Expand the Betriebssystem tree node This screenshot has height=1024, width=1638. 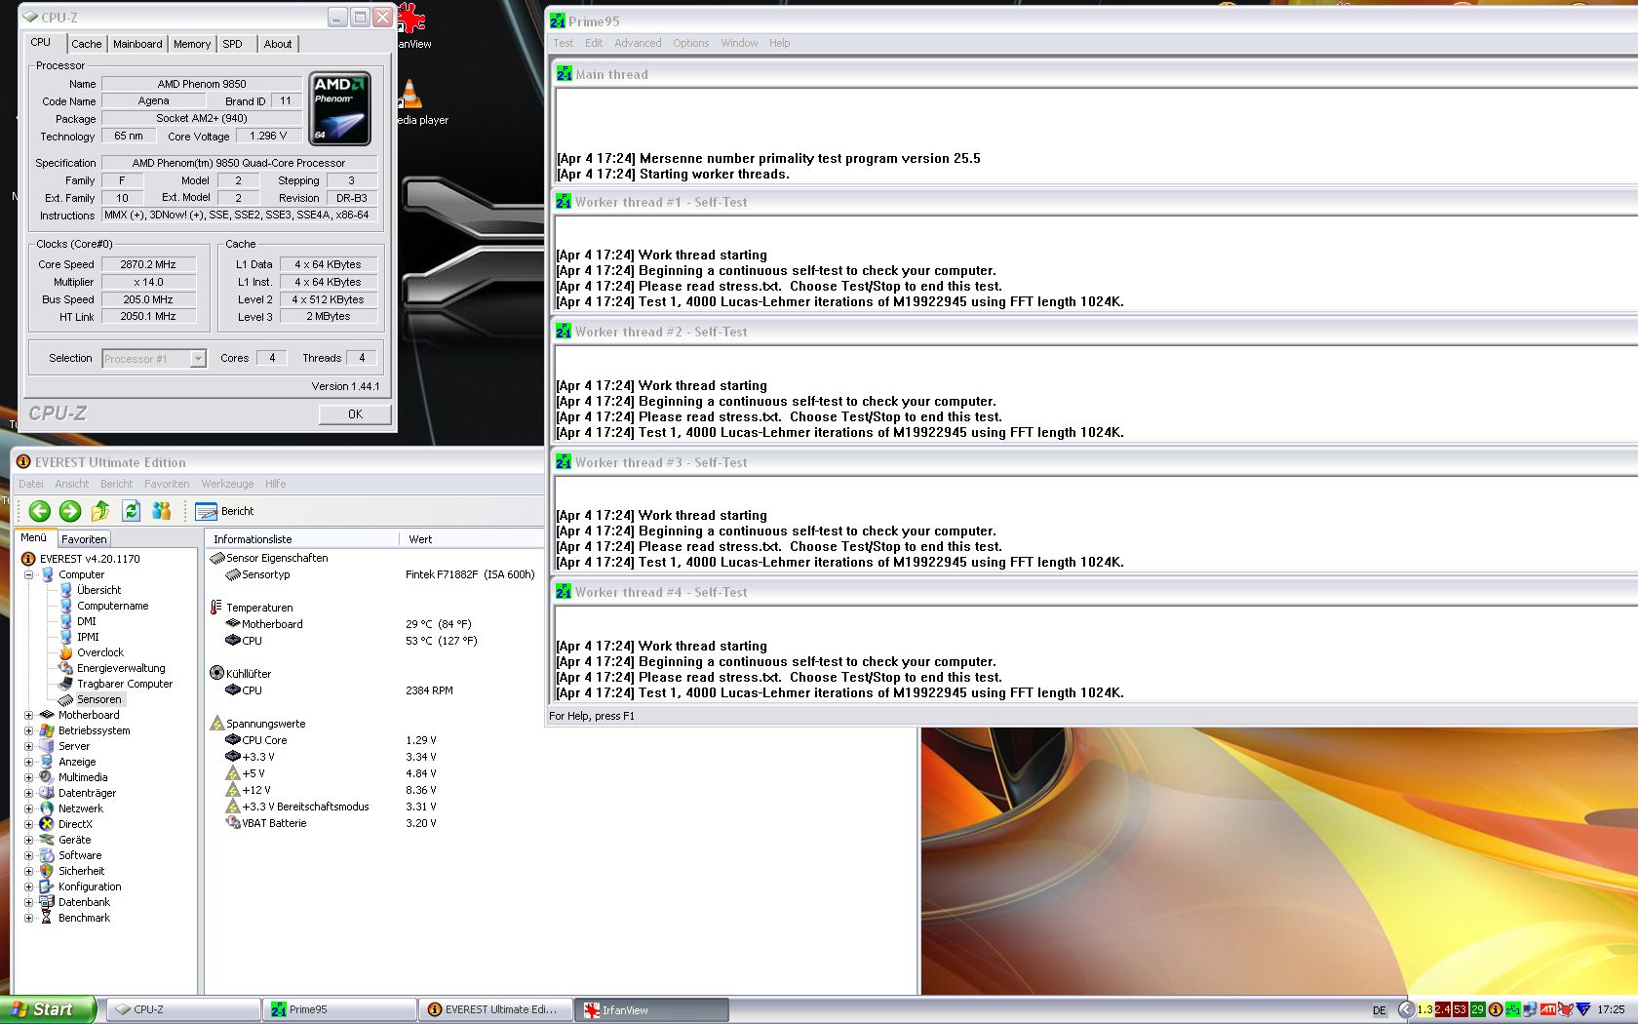[x=28, y=730]
